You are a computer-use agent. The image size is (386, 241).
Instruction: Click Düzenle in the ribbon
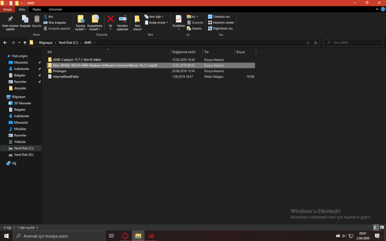pos(195,23)
